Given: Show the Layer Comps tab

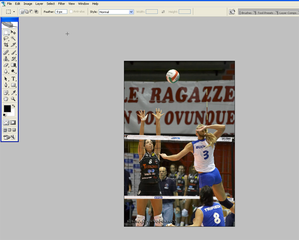Looking at the screenshot, I should [287, 13].
